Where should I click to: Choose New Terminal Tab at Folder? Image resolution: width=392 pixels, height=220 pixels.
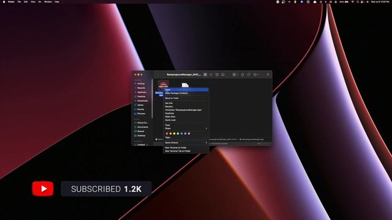pos(186,151)
